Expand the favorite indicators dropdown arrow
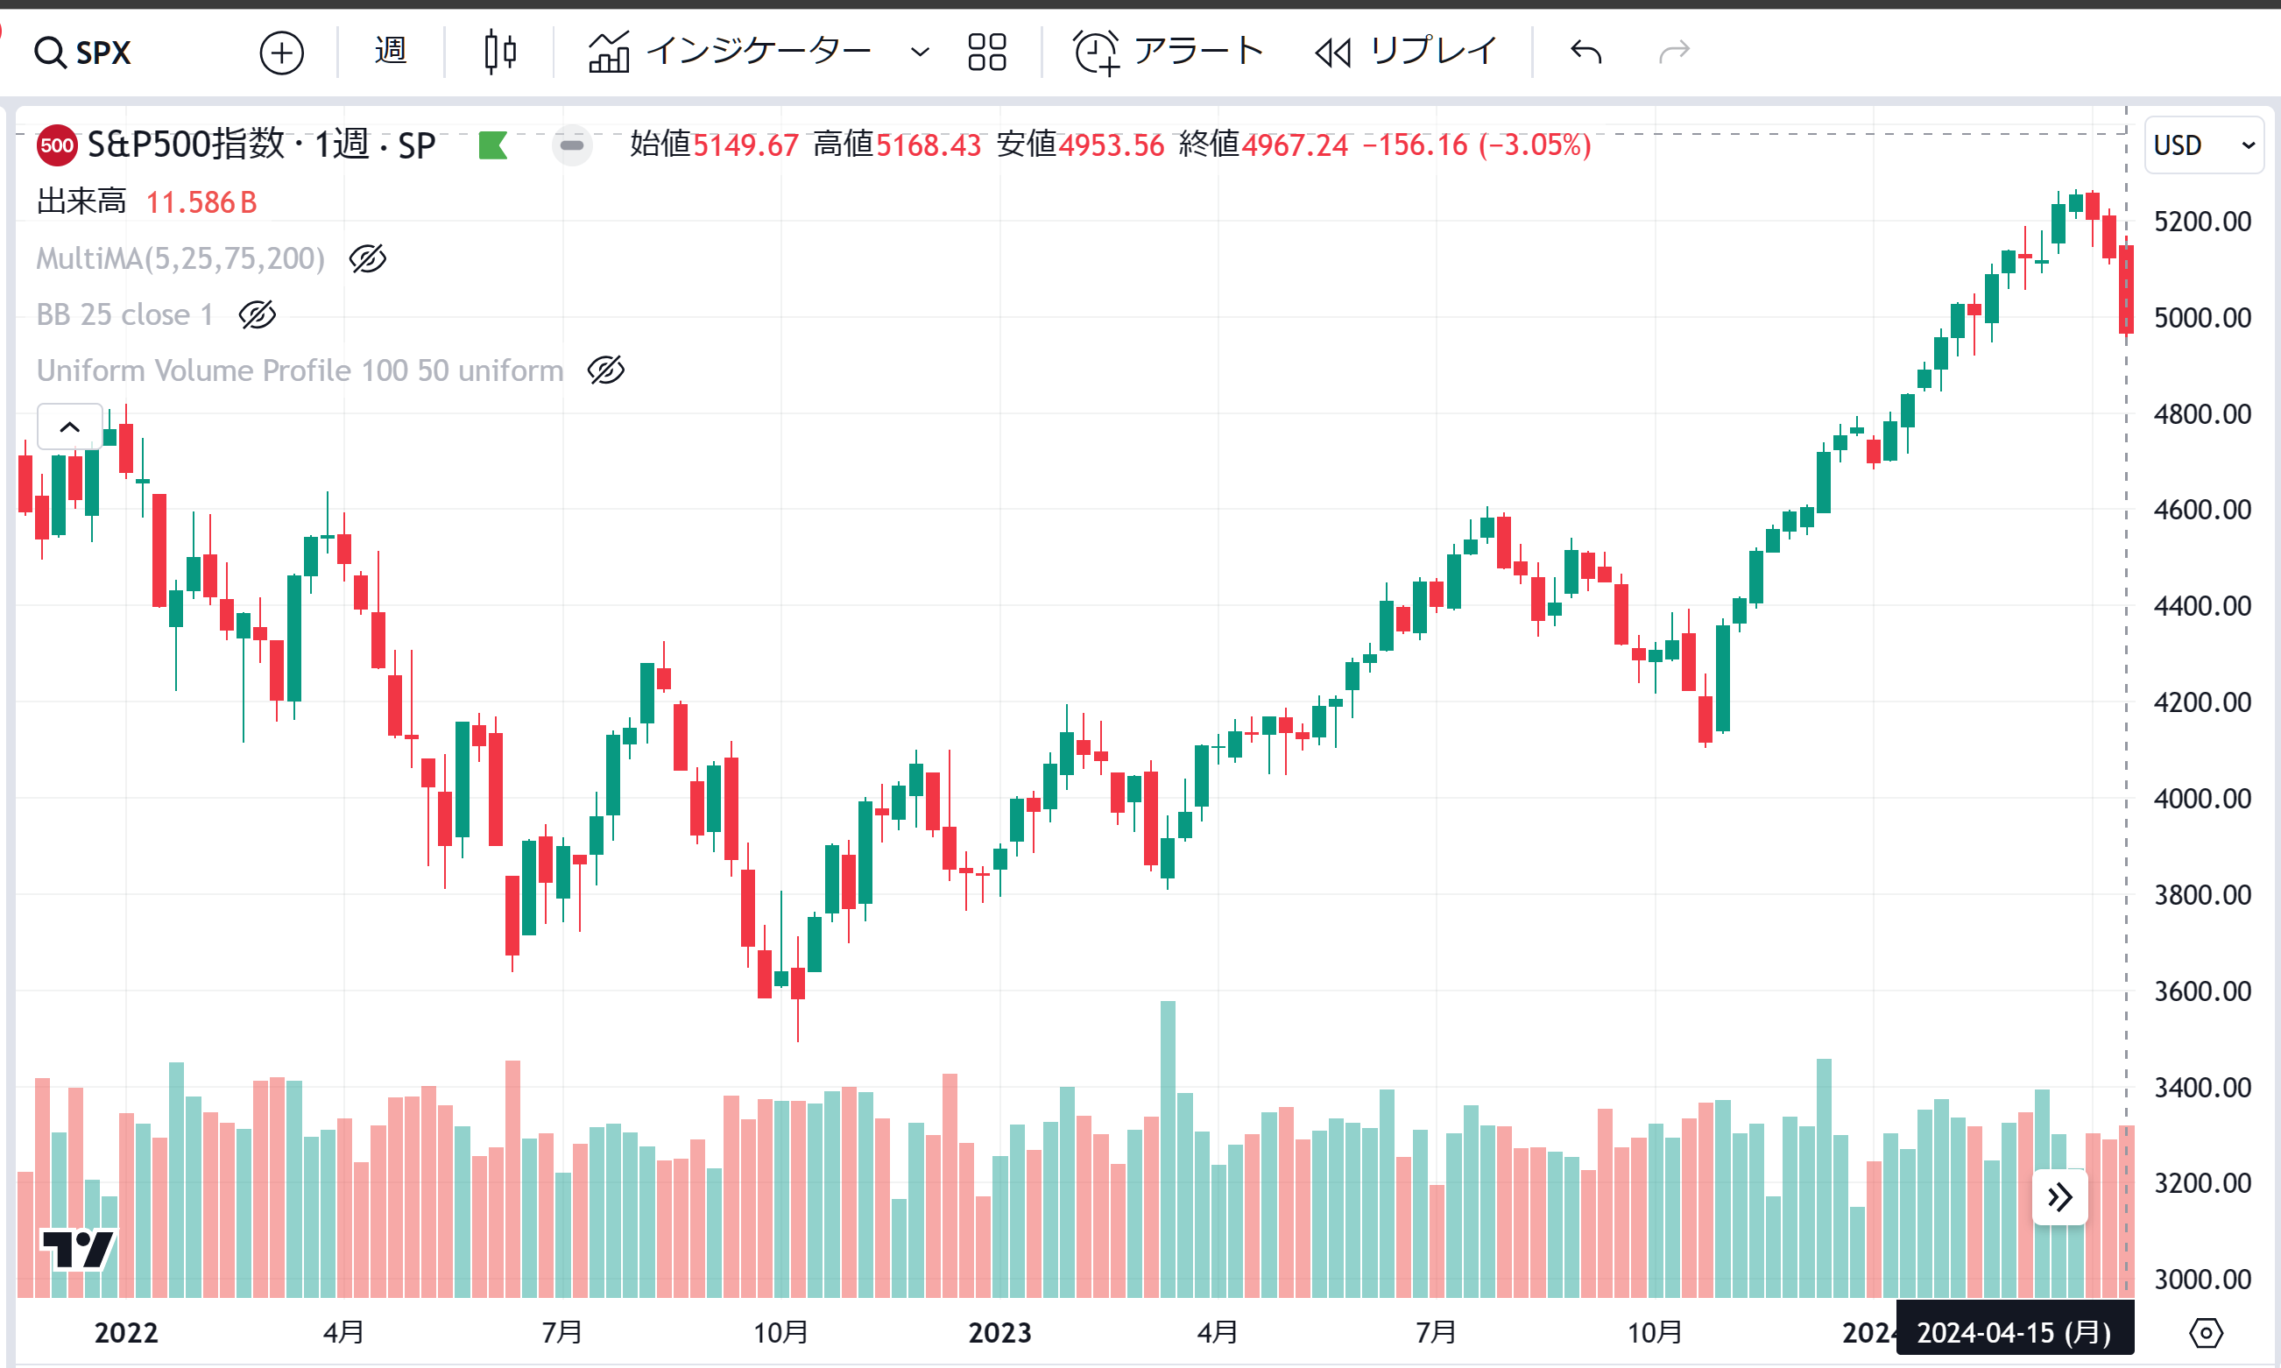The width and height of the screenshot is (2281, 1368). click(919, 52)
